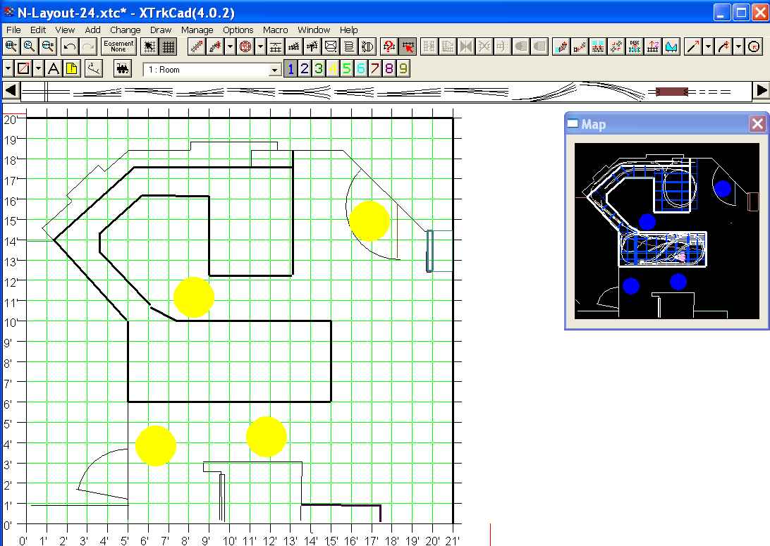Image resolution: width=770 pixels, height=546 pixels.
Task: Click the Undo arrow icon
Action: tap(70, 46)
